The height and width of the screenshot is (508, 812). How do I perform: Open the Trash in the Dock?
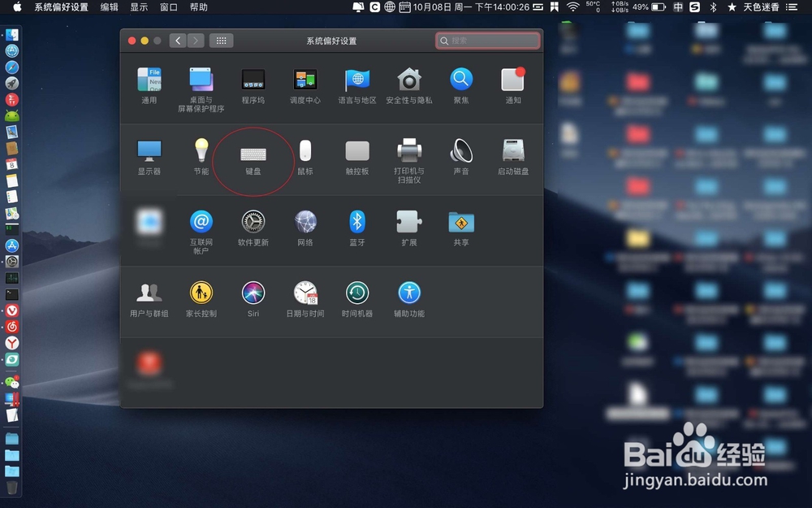point(12,487)
